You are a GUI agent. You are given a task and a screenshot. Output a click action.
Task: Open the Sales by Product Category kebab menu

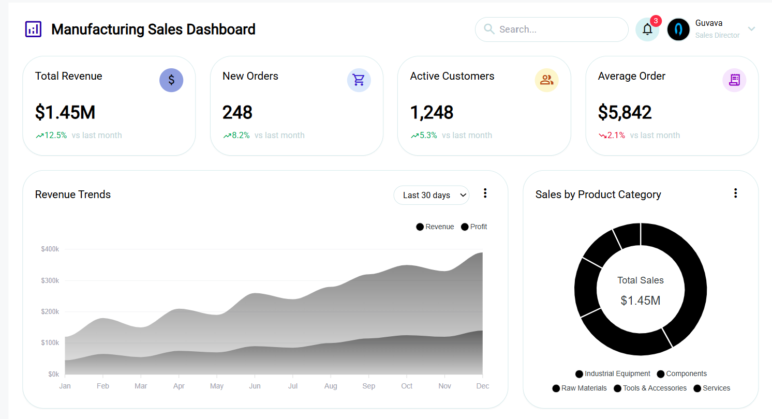(735, 193)
